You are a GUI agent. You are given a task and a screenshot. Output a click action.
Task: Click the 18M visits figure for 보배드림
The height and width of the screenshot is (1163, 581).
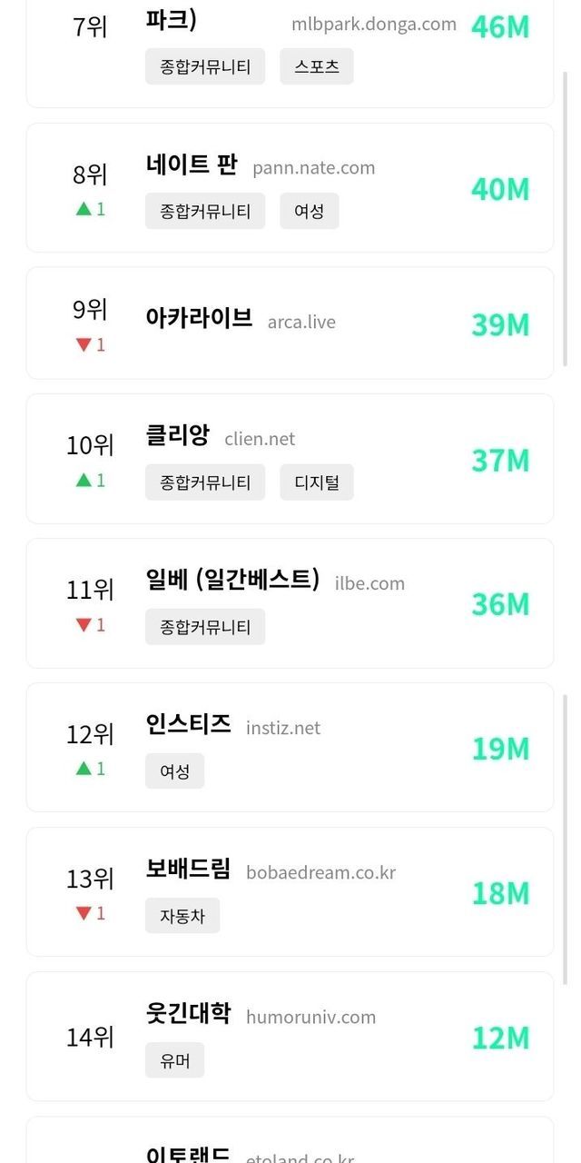(500, 893)
